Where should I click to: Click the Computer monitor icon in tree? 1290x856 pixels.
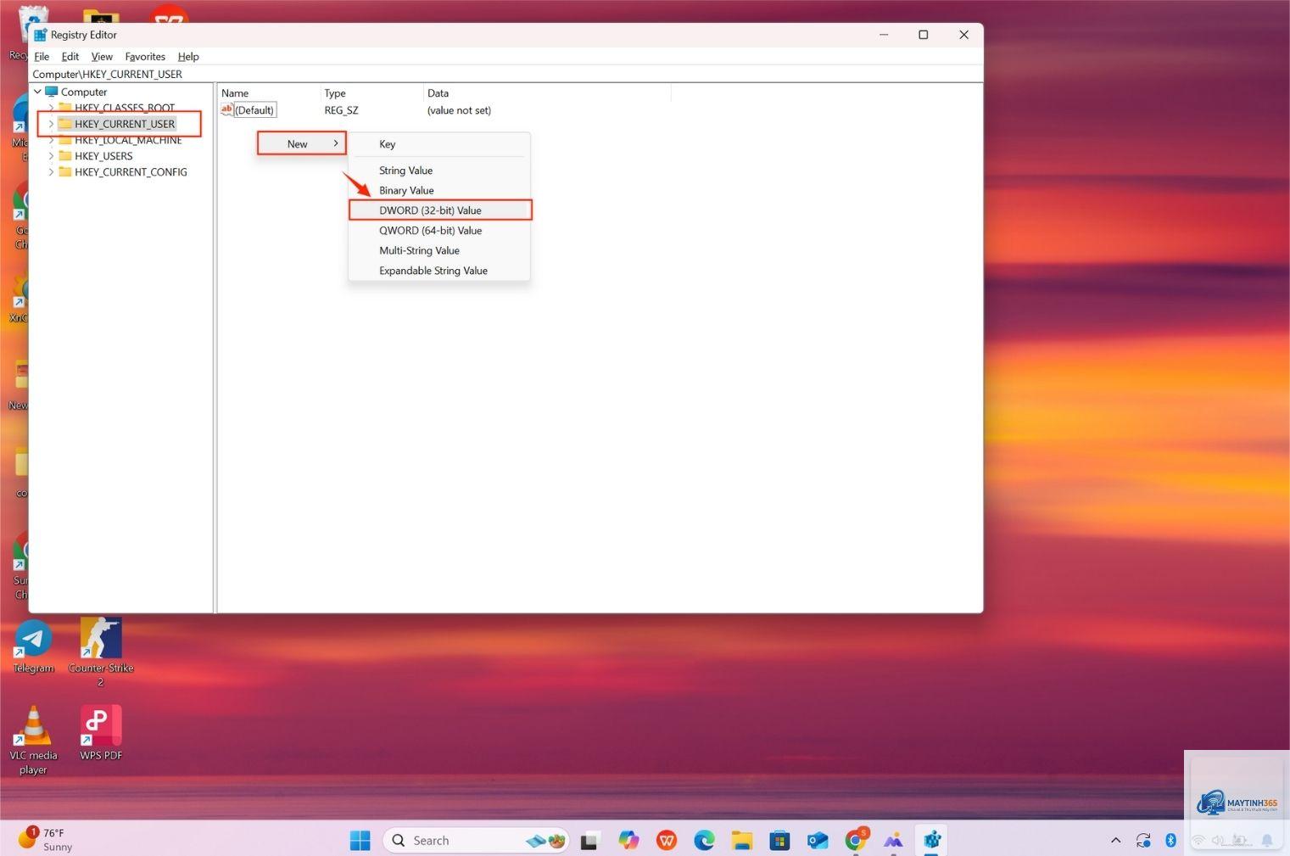tap(52, 92)
